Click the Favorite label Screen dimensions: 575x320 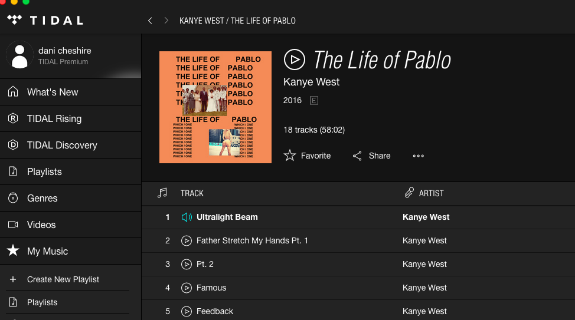[316, 156]
